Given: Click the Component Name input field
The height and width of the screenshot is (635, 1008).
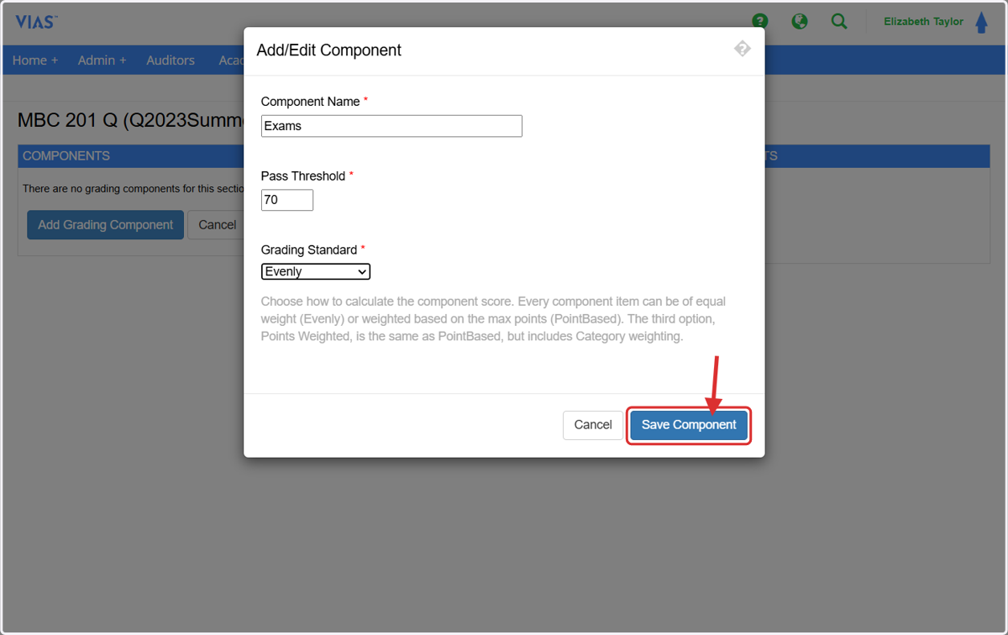Looking at the screenshot, I should coord(391,126).
